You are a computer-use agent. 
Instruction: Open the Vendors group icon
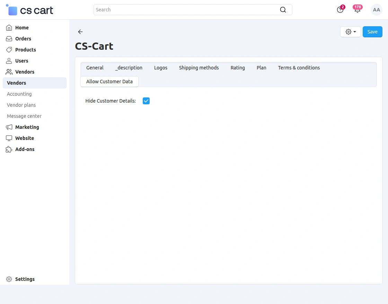coord(9,72)
